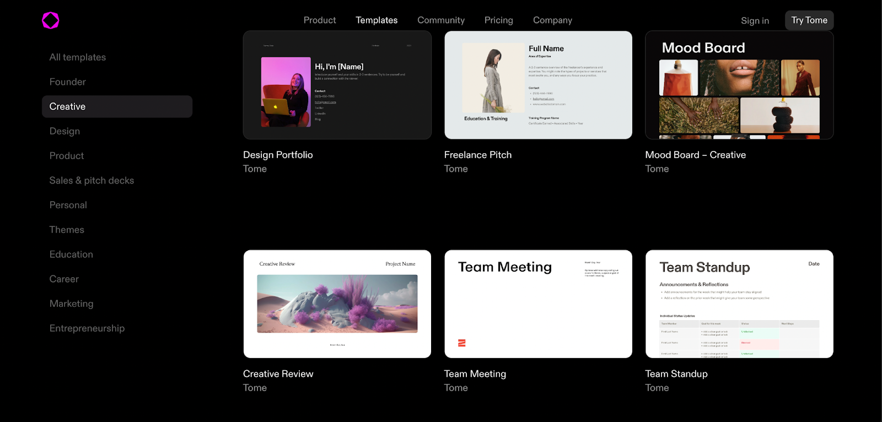Click the pink Tome logo
Viewport: 882px width, 422px height.
[51, 20]
